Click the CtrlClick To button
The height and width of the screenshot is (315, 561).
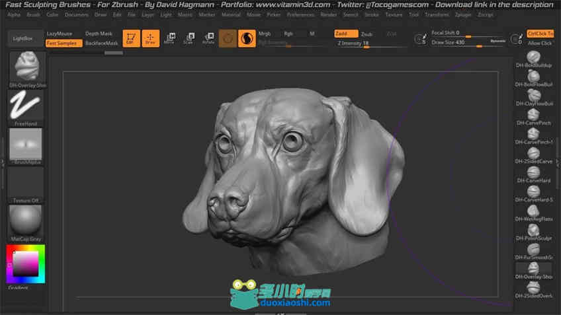pos(540,34)
